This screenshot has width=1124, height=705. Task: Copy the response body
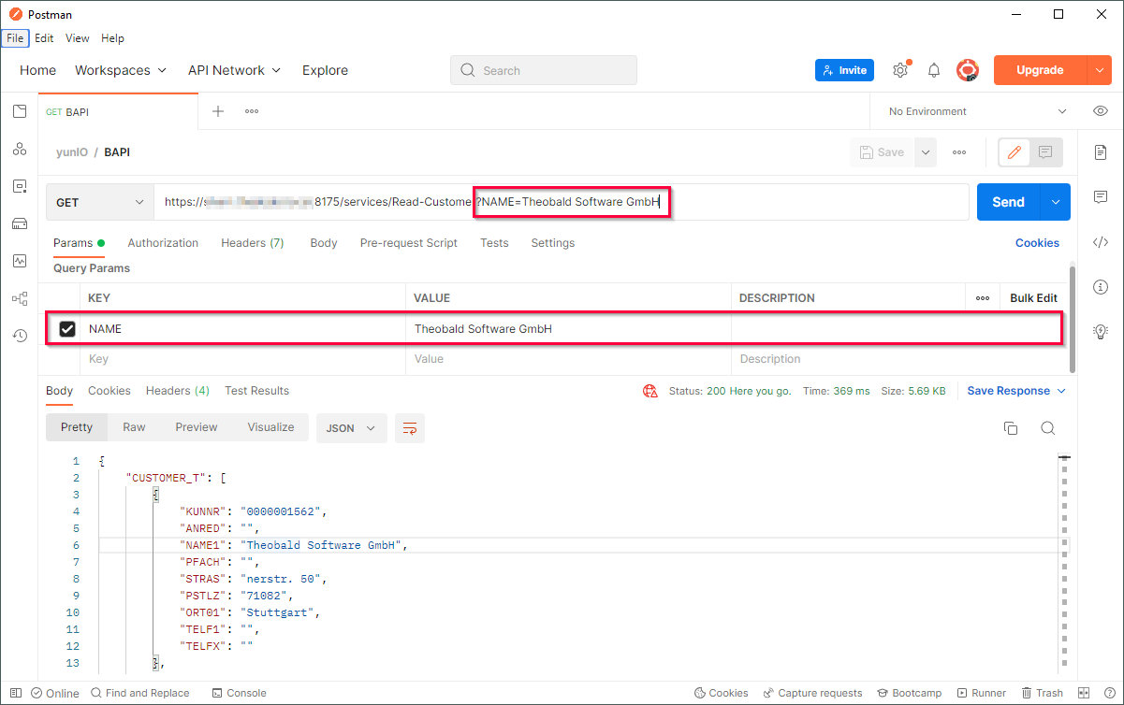[1011, 428]
